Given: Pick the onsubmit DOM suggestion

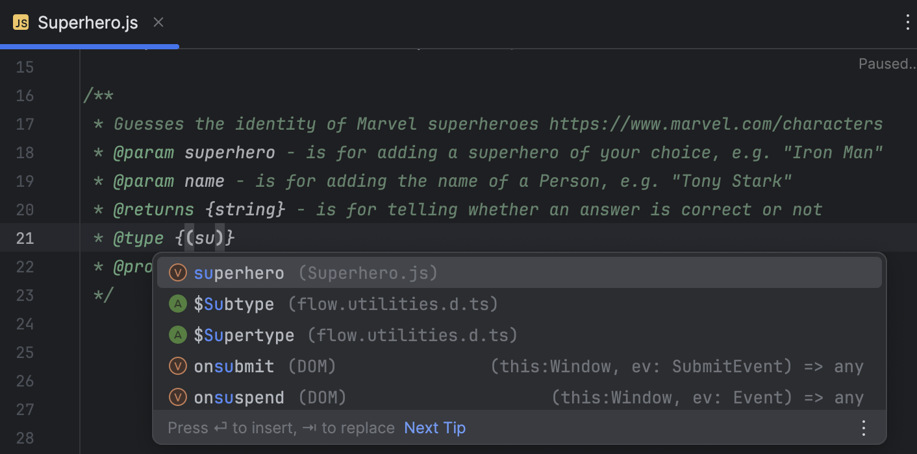Looking at the screenshot, I should tap(234, 366).
